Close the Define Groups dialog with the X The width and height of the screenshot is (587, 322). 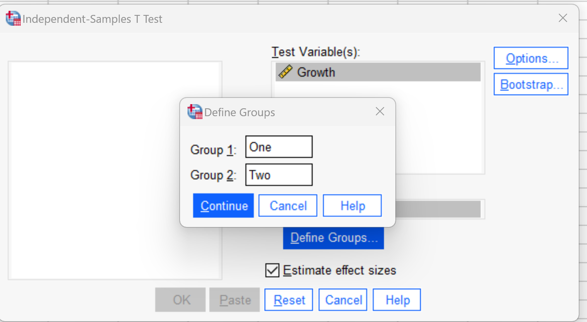(380, 111)
